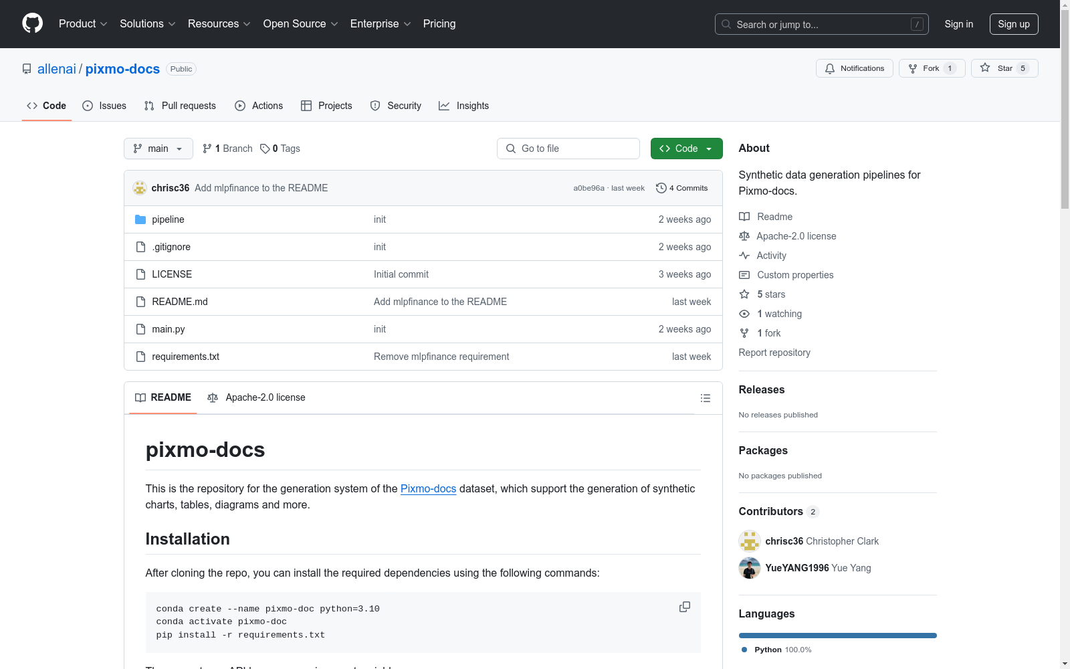Click the repository icon beside allenai

click(27, 69)
